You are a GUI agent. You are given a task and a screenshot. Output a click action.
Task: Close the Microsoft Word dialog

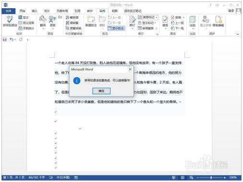tap(130, 69)
